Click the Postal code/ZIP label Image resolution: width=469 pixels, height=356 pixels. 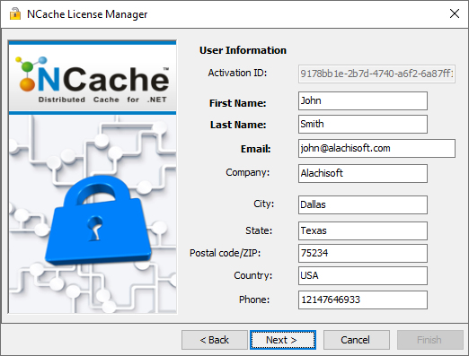[x=226, y=253]
